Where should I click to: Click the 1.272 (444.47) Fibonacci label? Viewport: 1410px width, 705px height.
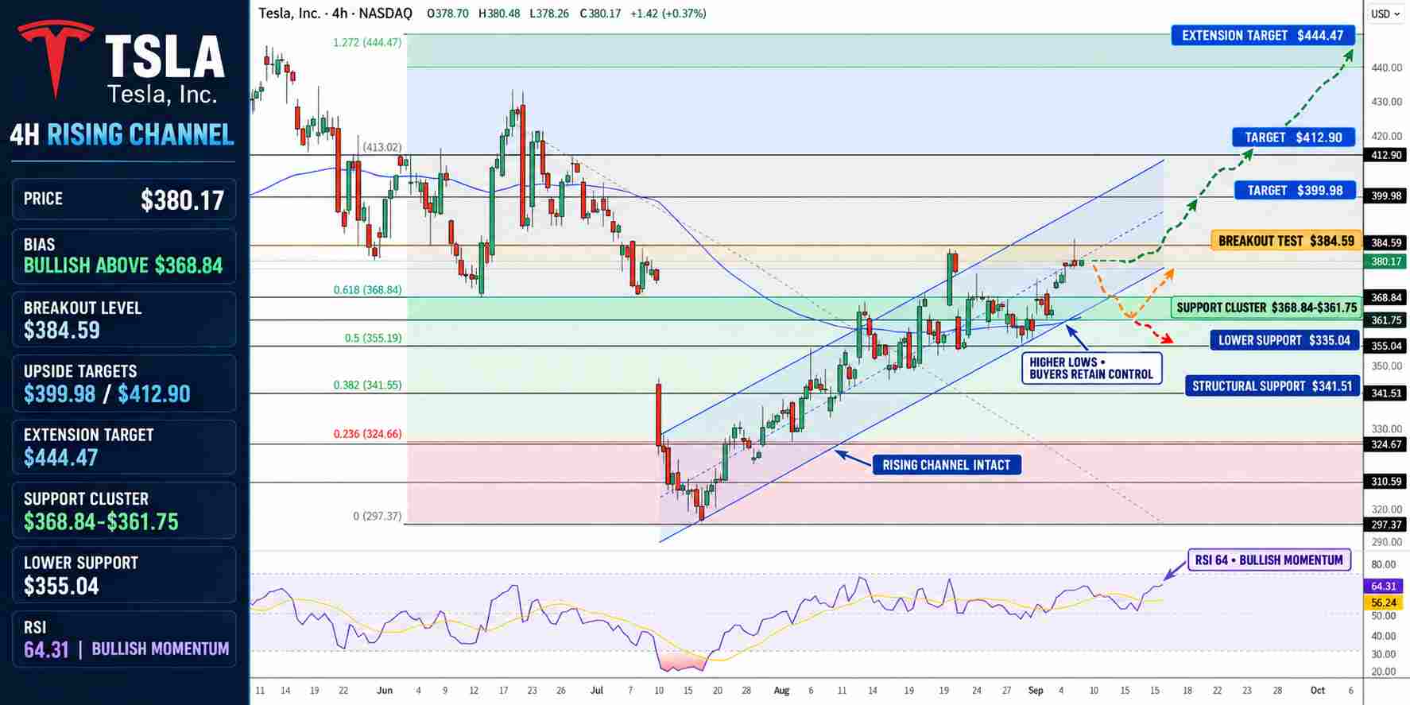click(x=367, y=42)
